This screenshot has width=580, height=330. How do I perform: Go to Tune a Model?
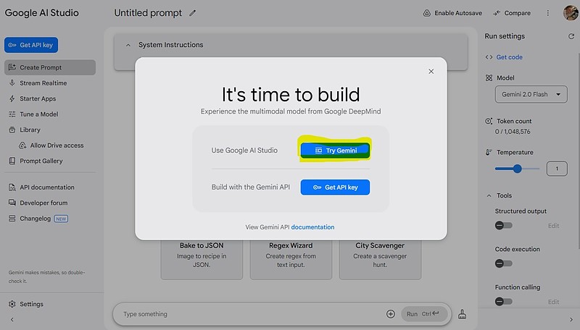coord(50,114)
